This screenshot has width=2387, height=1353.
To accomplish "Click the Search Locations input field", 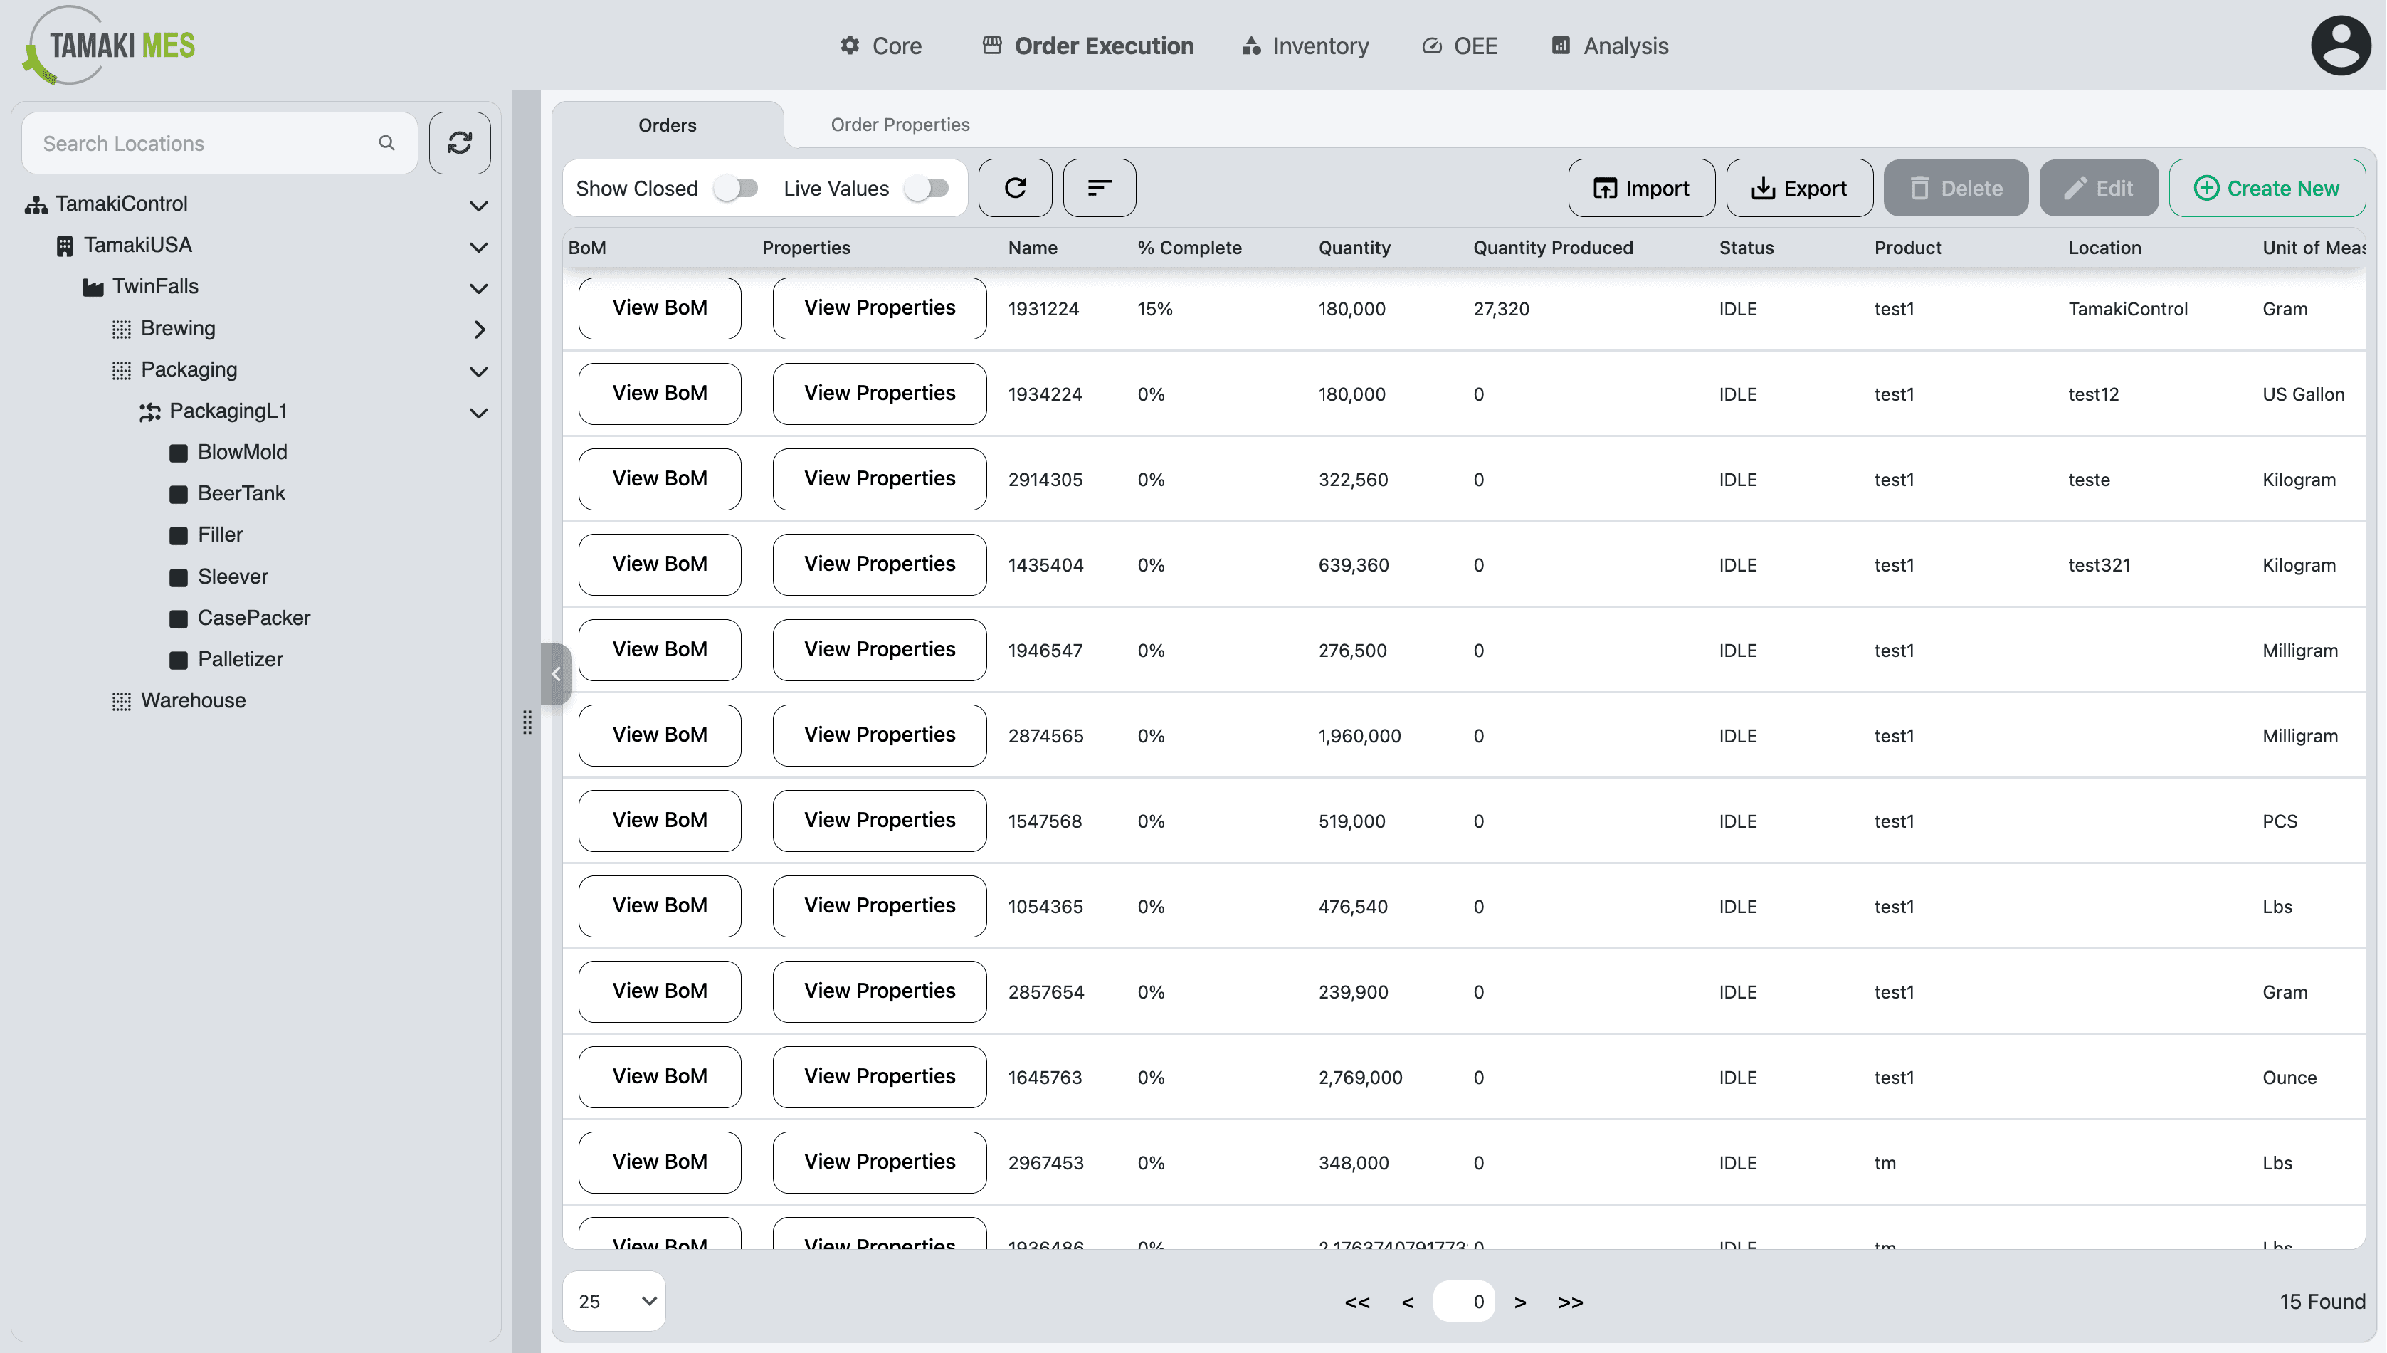I will (x=219, y=143).
